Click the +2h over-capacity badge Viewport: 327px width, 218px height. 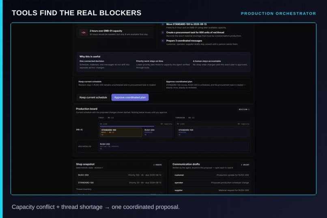(84, 32)
